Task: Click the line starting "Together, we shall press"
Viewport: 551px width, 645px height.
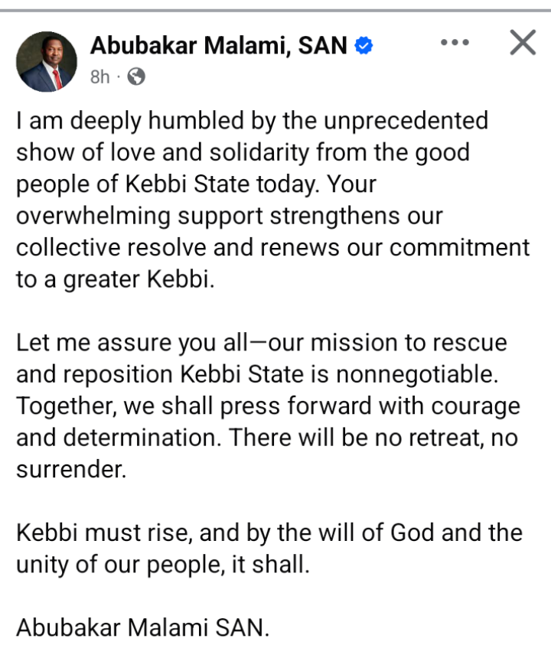Action: (267, 406)
